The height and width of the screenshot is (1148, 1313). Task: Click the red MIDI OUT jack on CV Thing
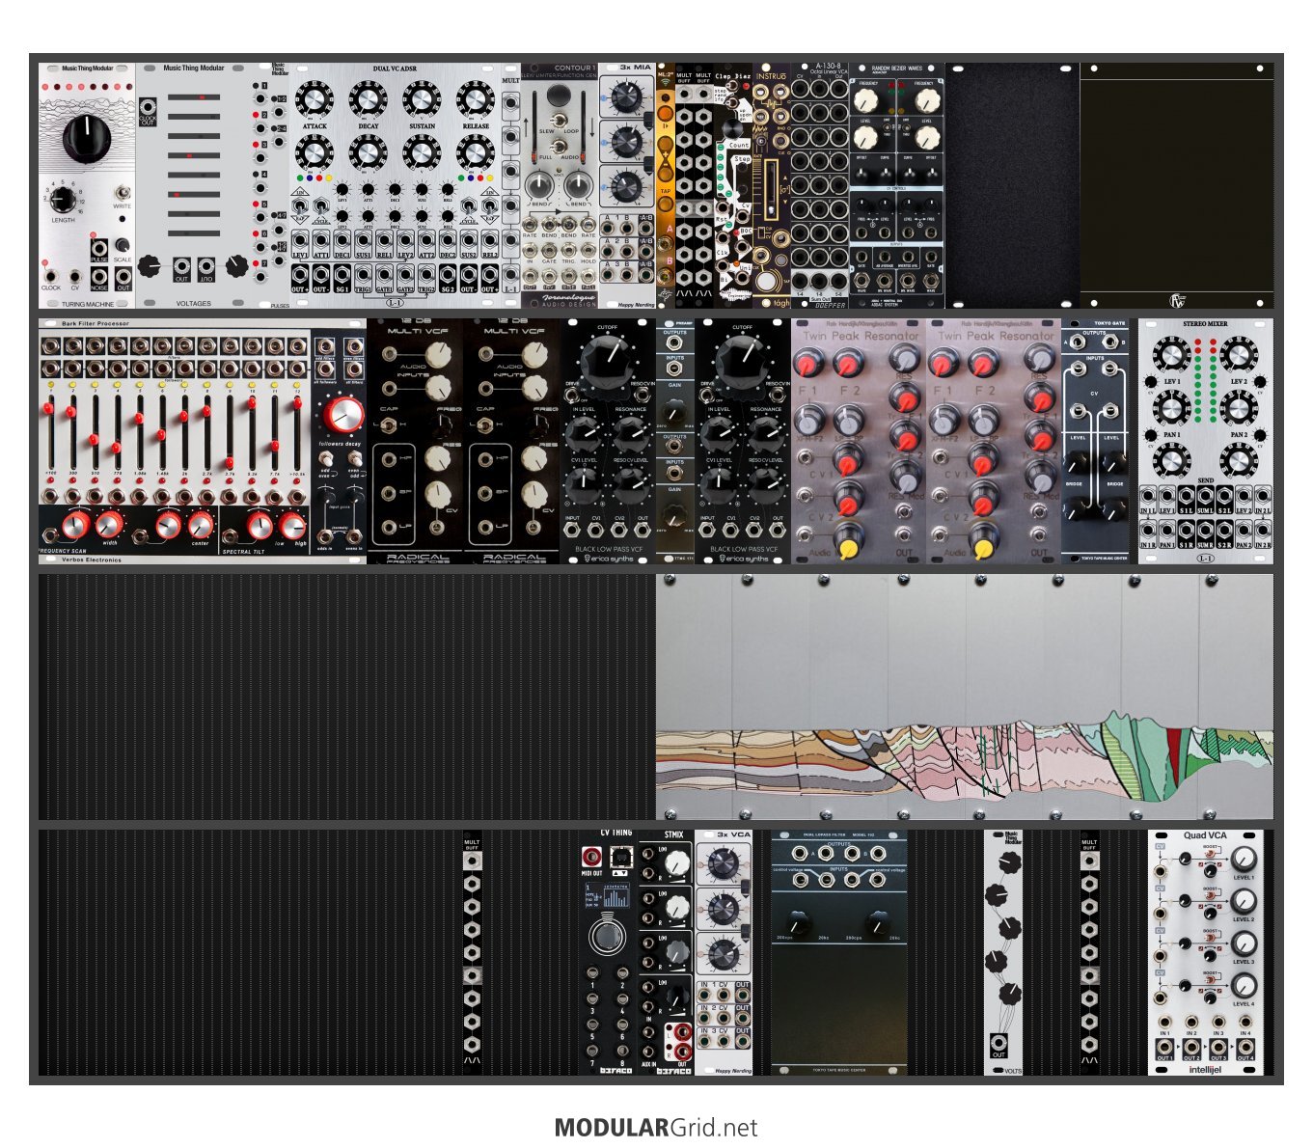click(591, 856)
